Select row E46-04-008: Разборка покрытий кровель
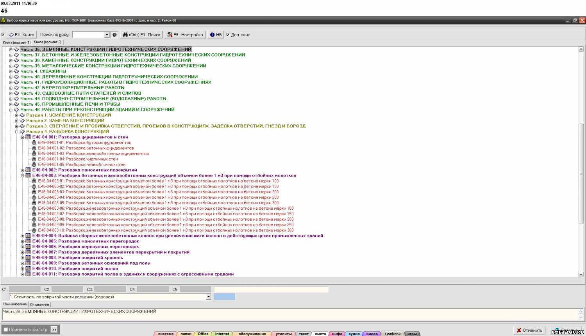This screenshot has width=586, height=336. (x=77, y=258)
